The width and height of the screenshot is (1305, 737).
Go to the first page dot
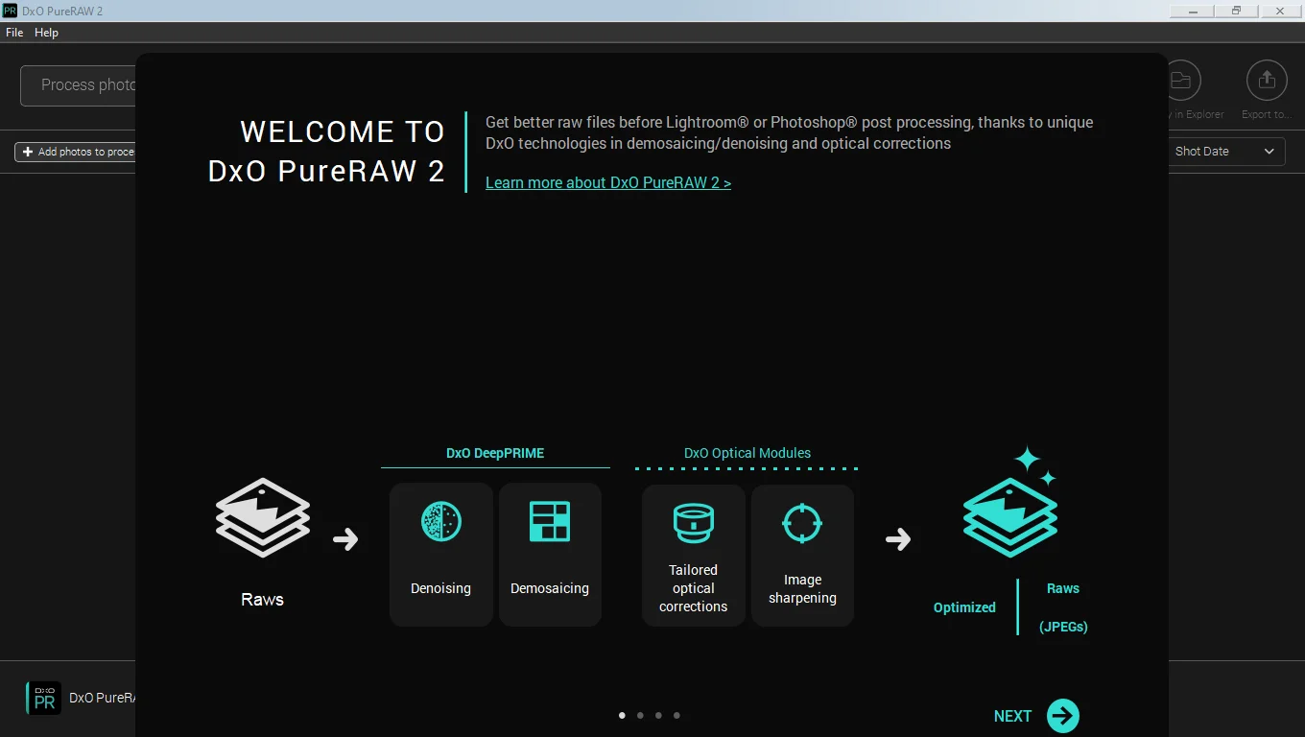point(622,715)
